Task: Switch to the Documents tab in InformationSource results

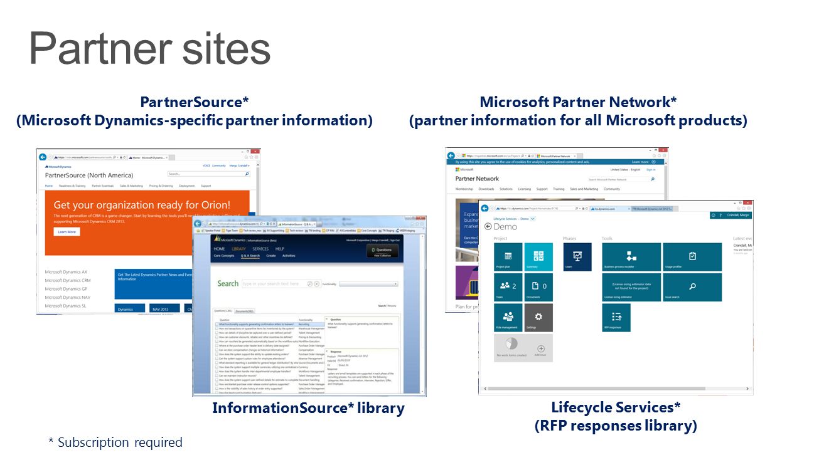Action: tap(245, 311)
